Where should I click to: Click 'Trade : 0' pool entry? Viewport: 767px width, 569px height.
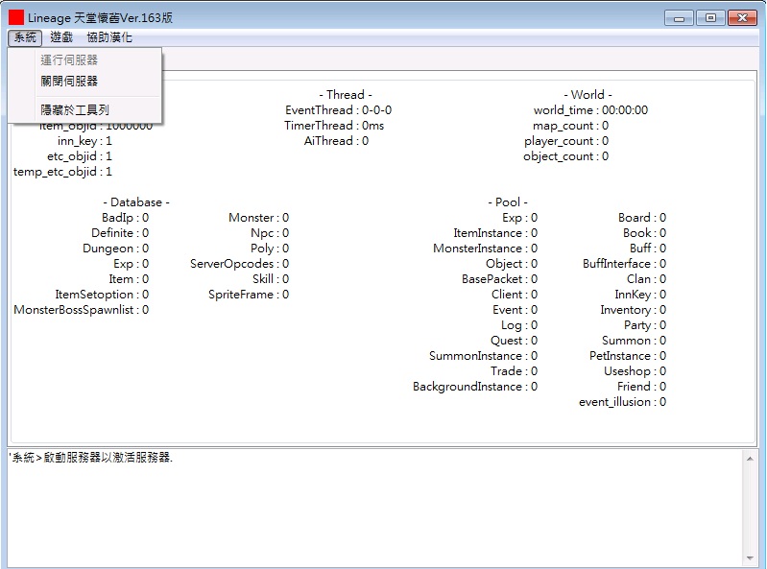pyautogui.click(x=515, y=371)
